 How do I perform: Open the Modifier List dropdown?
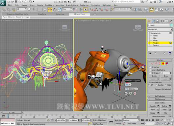click(x=160, y=29)
